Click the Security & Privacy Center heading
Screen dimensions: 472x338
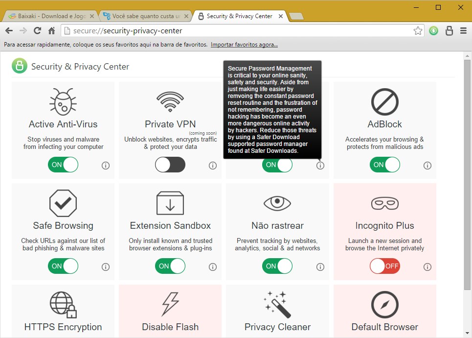[80, 66]
